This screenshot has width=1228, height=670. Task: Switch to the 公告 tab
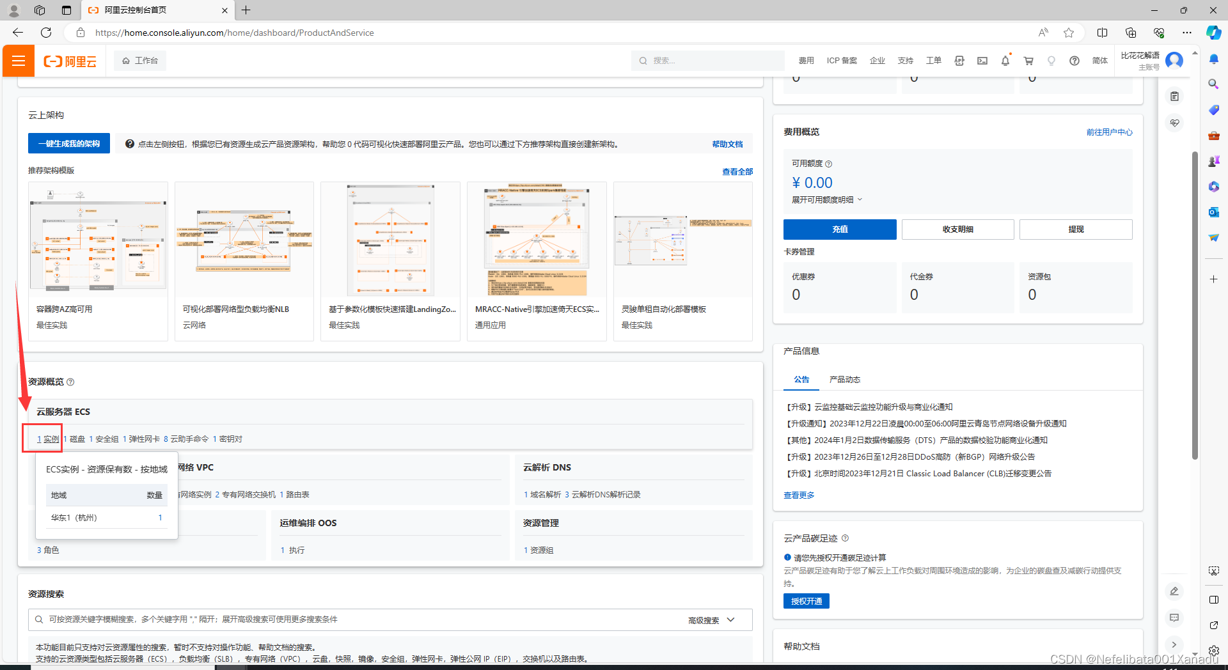pos(801,380)
